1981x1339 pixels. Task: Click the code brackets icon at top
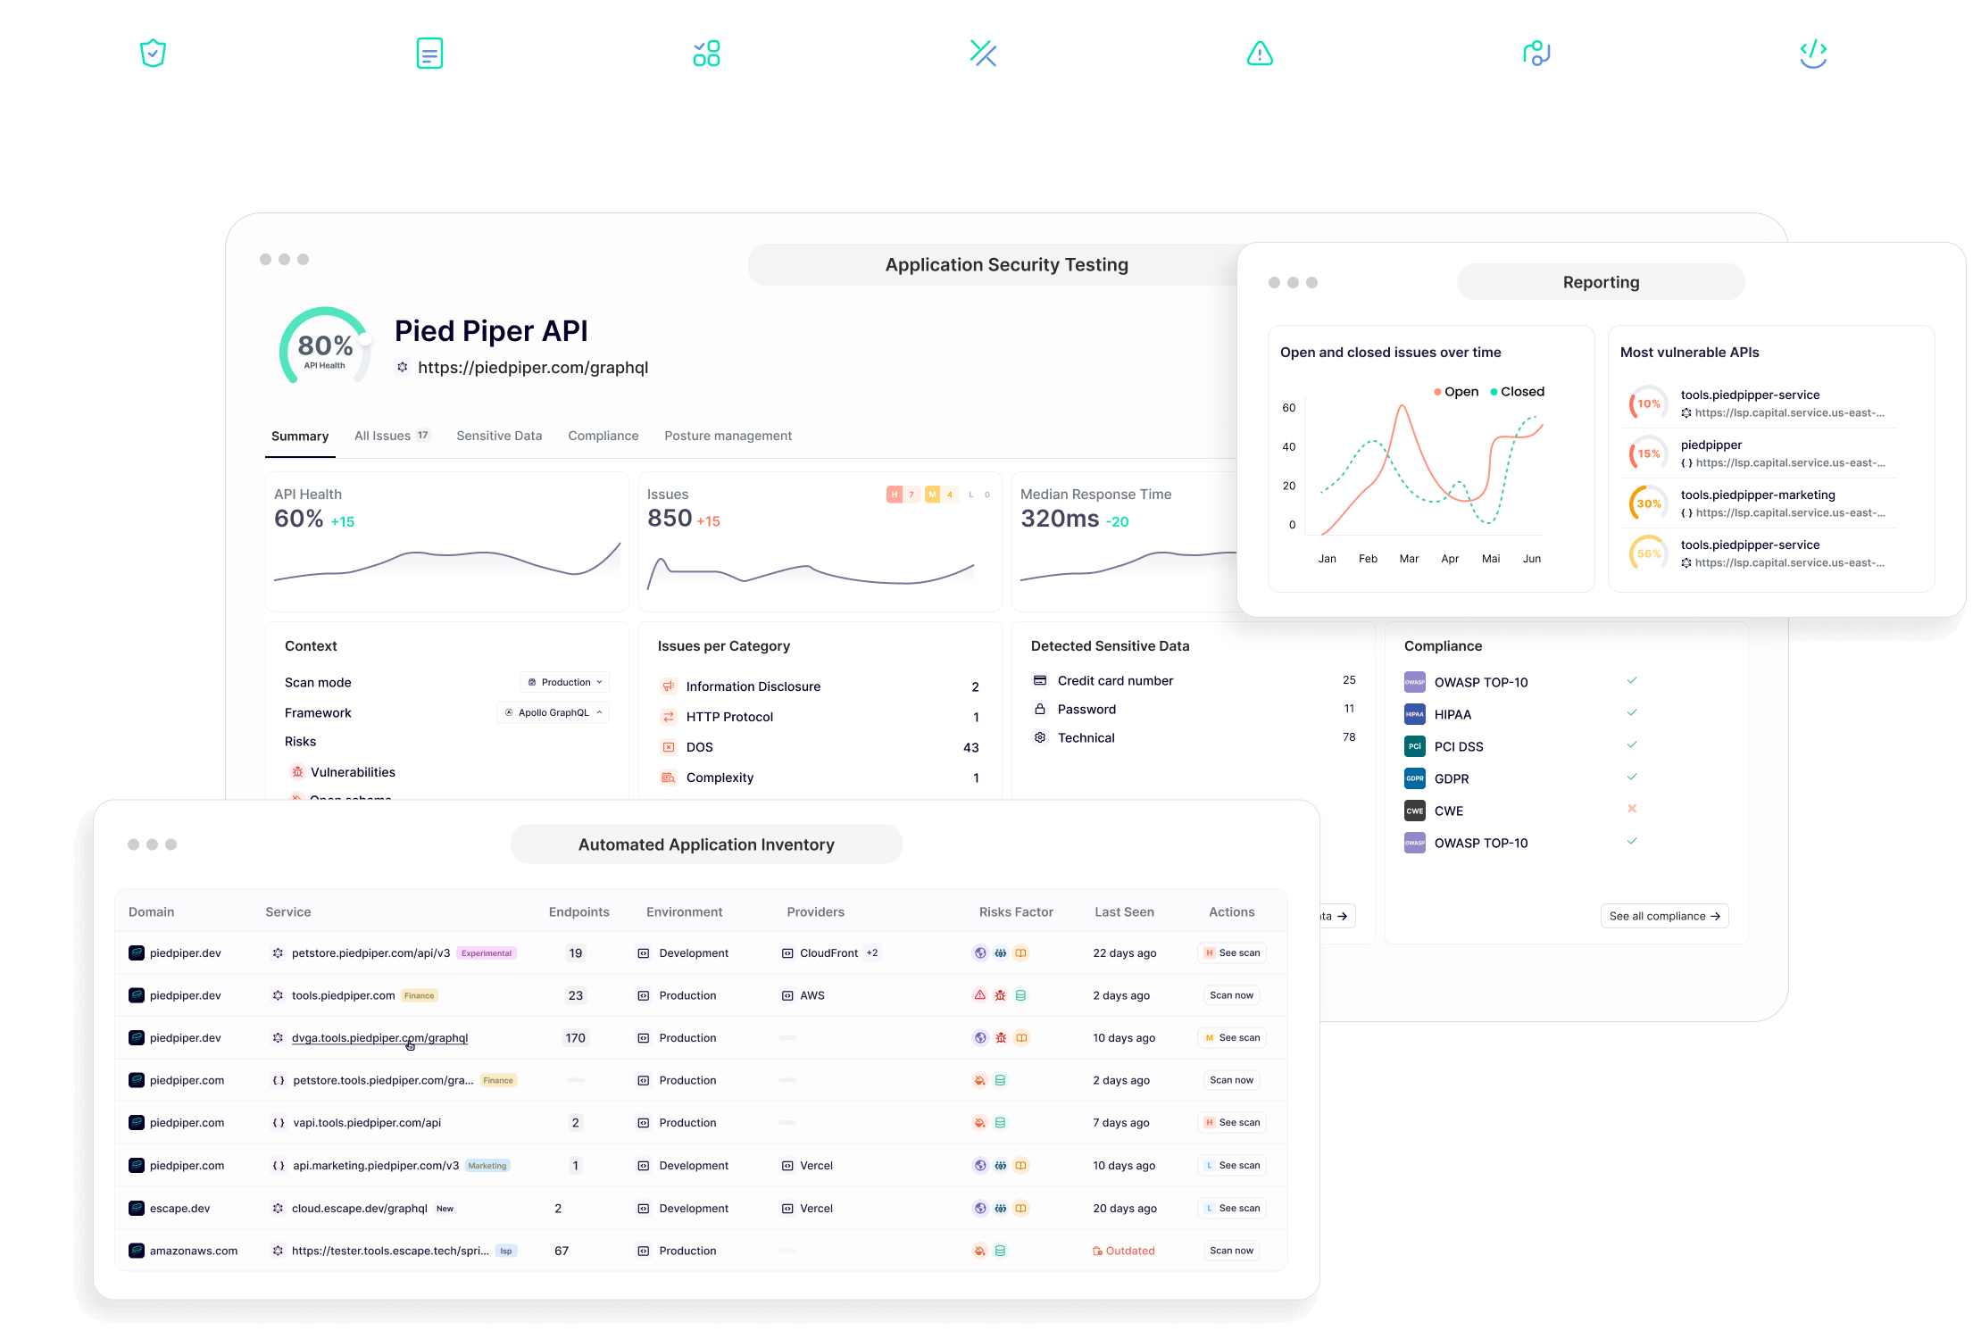(1813, 54)
